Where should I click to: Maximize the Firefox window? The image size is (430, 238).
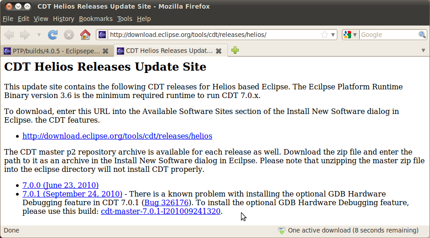click(x=27, y=6)
